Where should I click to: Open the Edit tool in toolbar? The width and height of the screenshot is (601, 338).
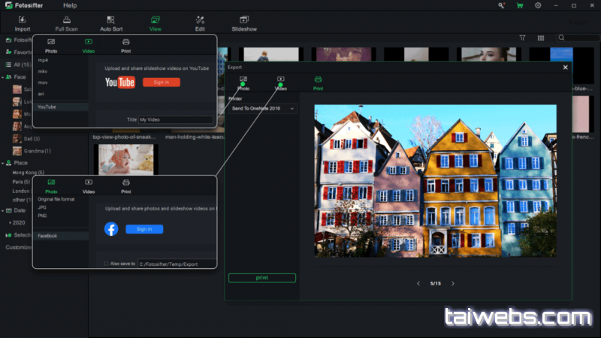click(200, 22)
